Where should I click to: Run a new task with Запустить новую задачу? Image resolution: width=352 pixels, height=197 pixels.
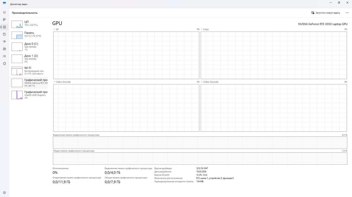(x=326, y=13)
